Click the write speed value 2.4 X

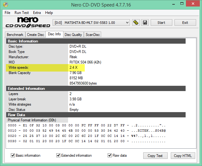coord(73,68)
